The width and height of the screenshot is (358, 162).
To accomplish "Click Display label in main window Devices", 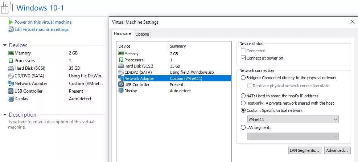I will coord(21,99).
